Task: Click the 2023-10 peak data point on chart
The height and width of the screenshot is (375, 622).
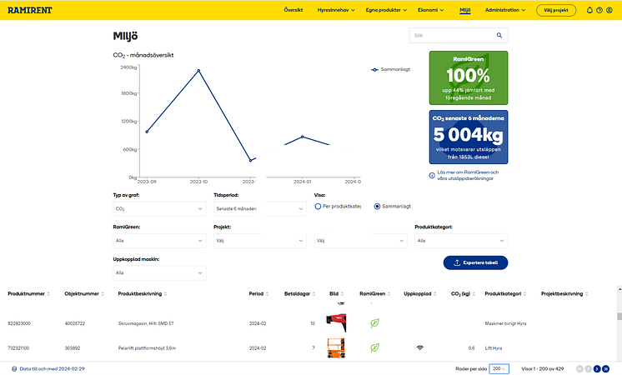Action: coord(198,71)
